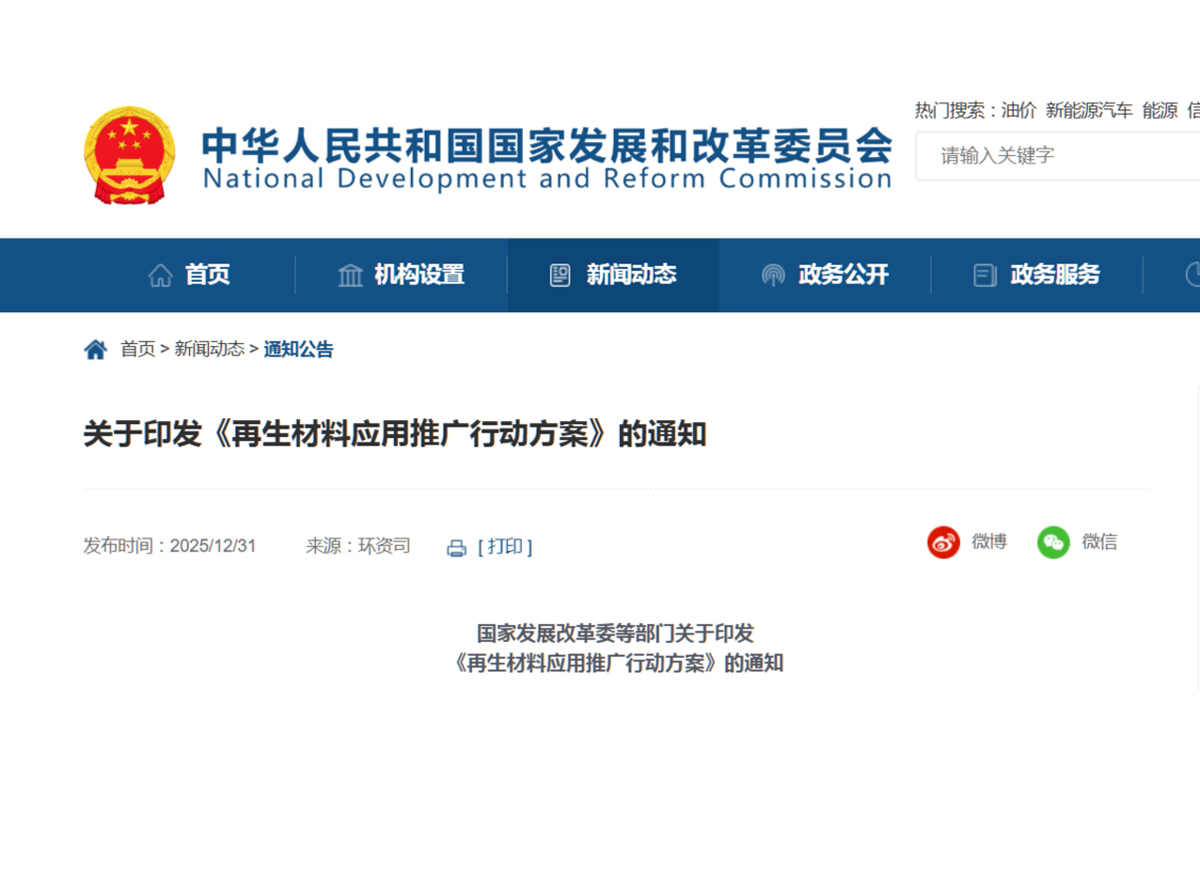Share via the WeChat icon
The height and width of the screenshot is (874, 1200).
coord(1053,542)
